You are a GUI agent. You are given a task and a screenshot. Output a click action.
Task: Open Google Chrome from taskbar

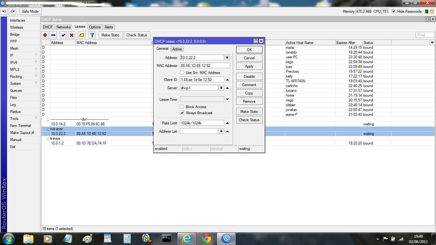[207, 238]
